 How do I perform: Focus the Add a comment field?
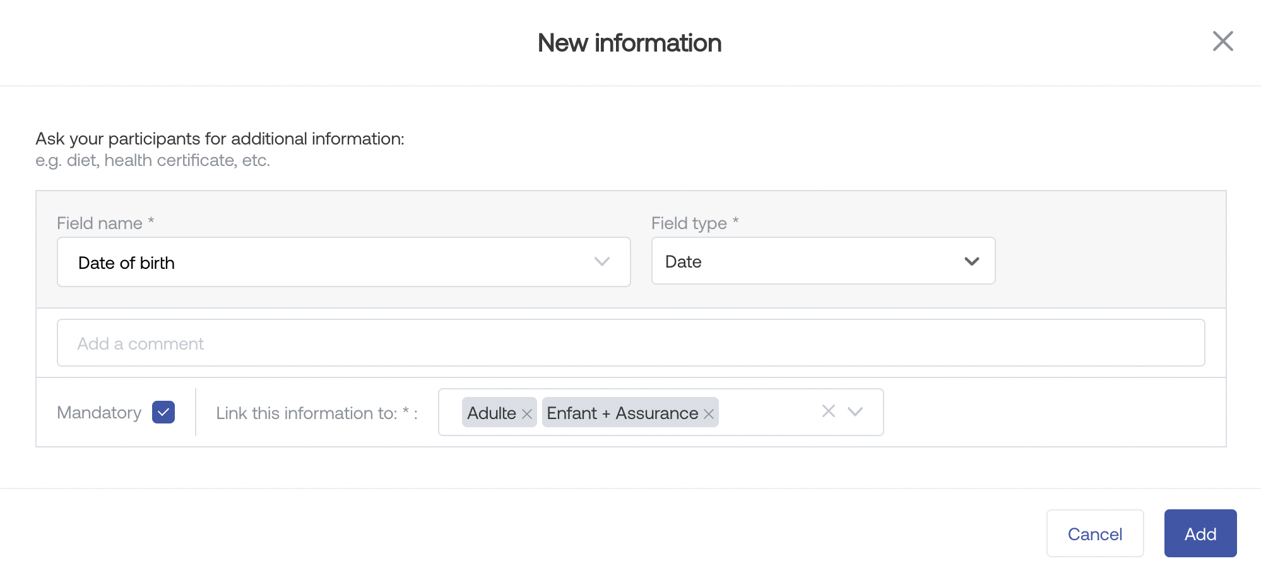630,343
